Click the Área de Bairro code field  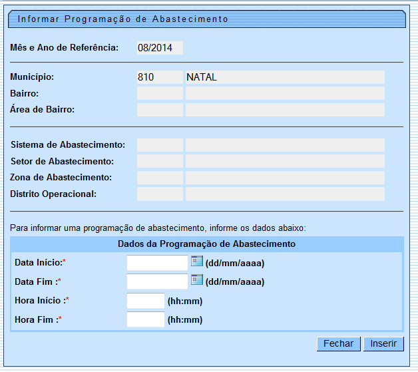160,110
